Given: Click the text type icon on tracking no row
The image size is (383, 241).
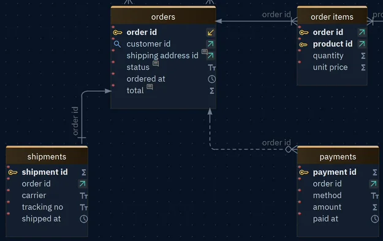Looking at the screenshot, I should (x=84, y=207).
